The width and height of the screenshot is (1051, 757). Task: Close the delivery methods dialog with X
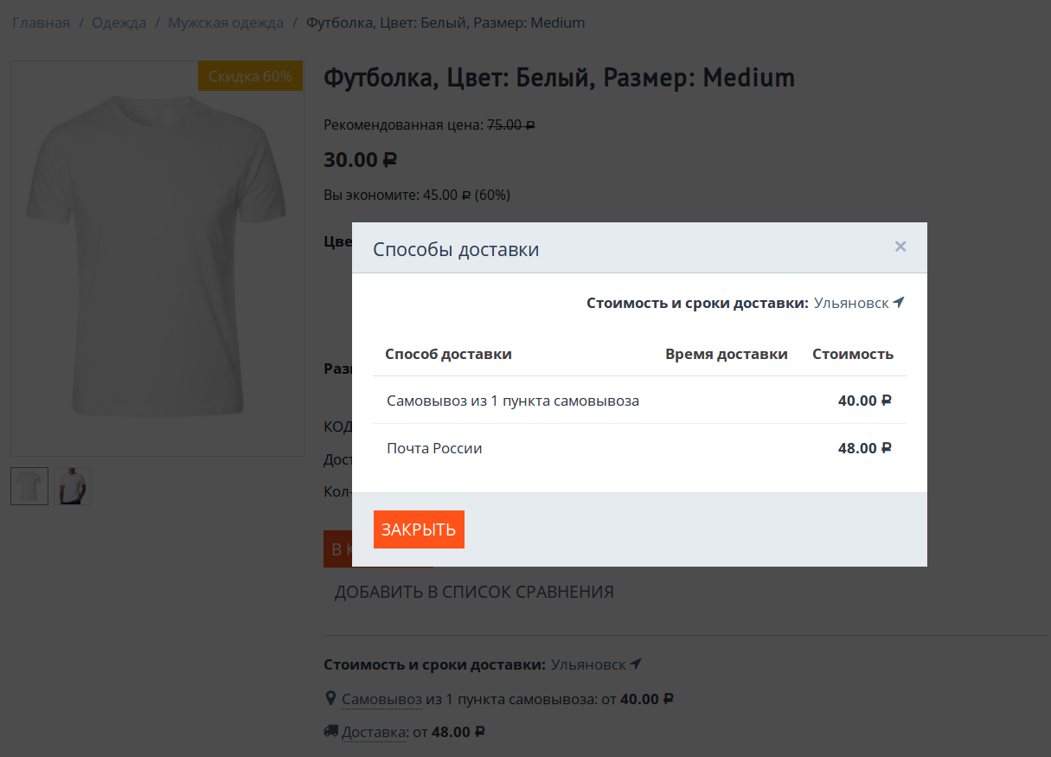[x=900, y=247]
